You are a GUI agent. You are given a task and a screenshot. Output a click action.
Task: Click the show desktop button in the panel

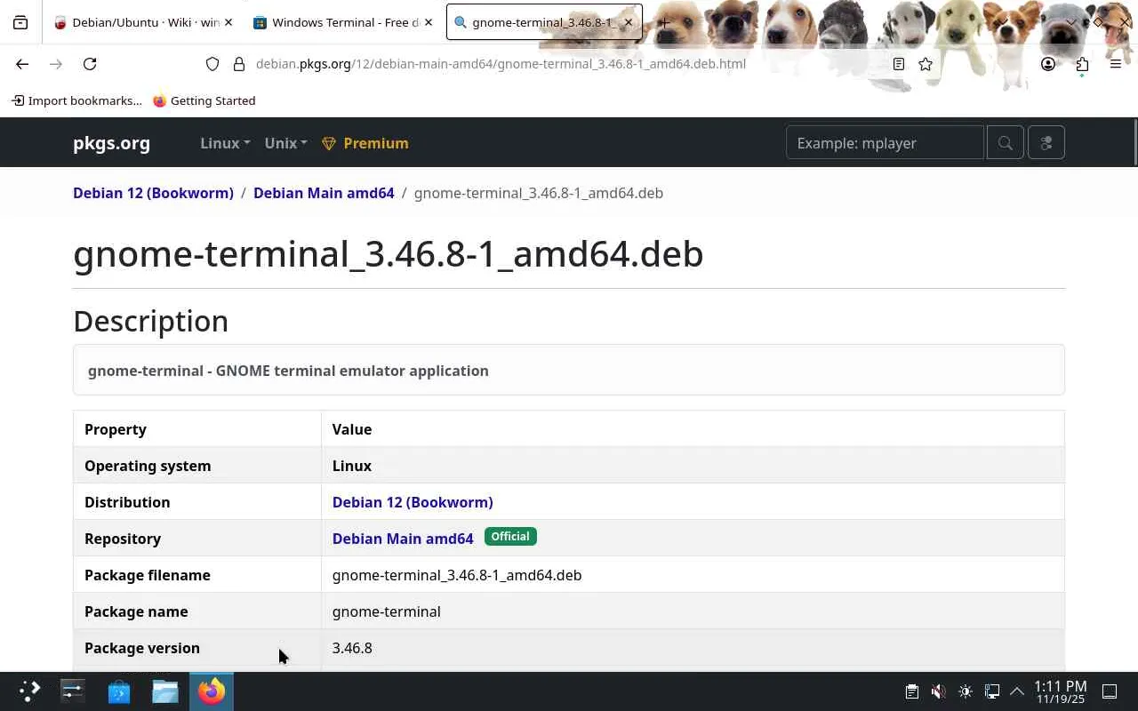(x=1110, y=691)
